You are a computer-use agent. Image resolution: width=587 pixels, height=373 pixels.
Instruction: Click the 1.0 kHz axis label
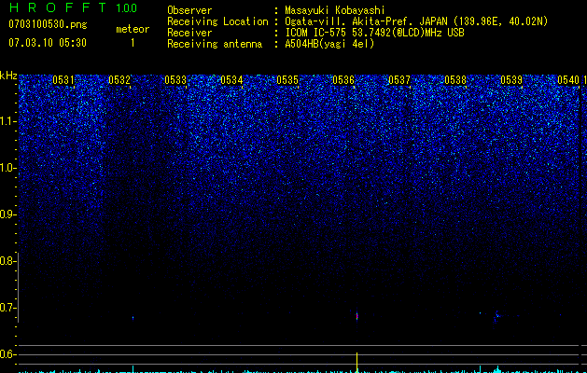click(x=7, y=168)
